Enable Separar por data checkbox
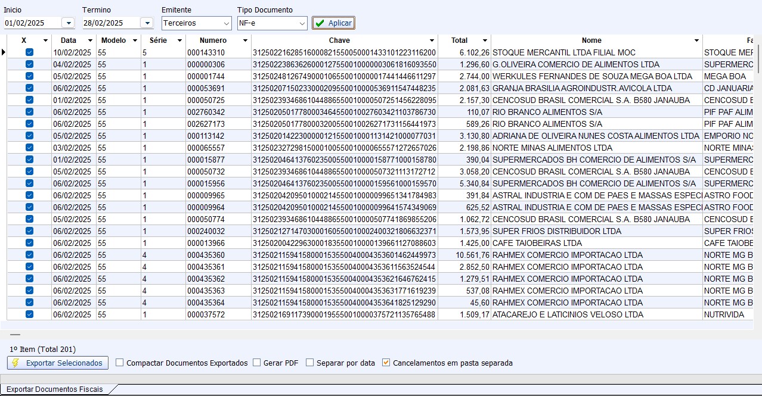 pyautogui.click(x=310, y=363)
